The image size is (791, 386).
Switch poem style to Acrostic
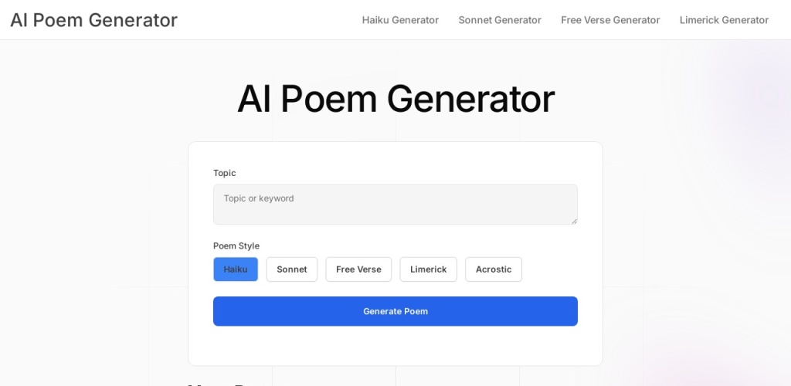click(x=494, y=269)
